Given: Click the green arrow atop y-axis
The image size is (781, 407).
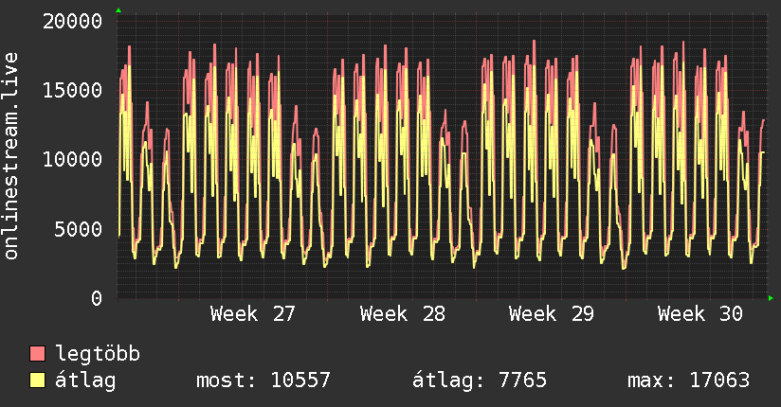Looking at the screenshot, I should [x=118, y=10].
